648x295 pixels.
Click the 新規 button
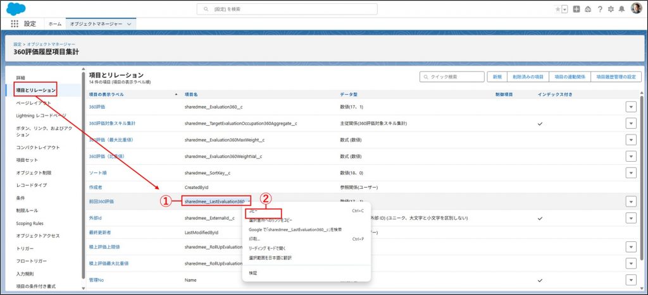tap(496, 76)
